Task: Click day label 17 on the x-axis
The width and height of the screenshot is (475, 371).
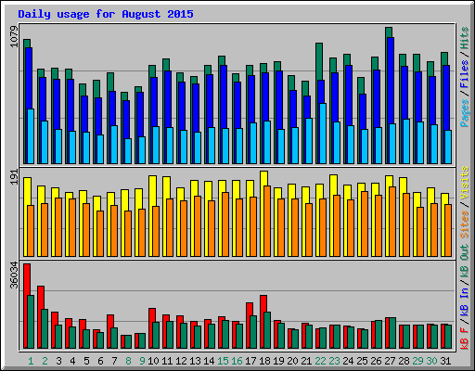Action: (x=250, y=361)
